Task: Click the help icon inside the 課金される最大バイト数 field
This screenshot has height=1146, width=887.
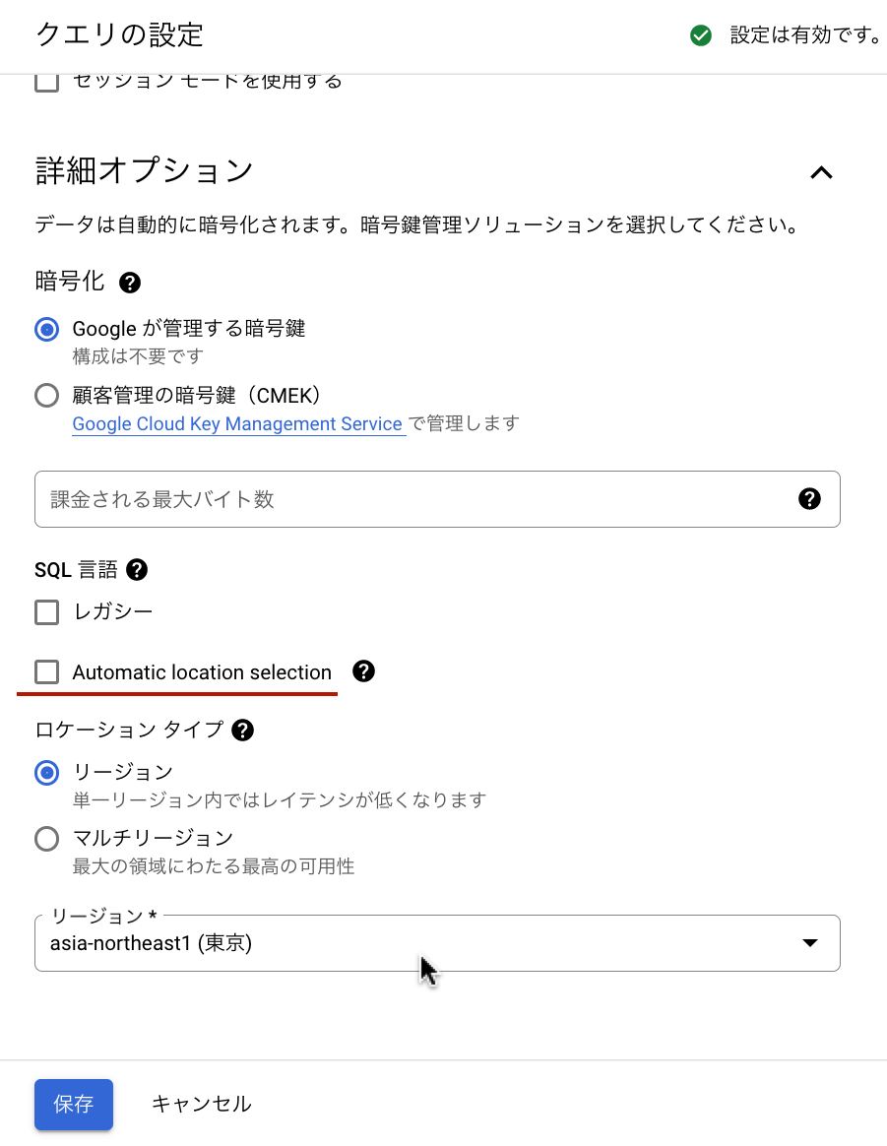Action: pos(809,499)
